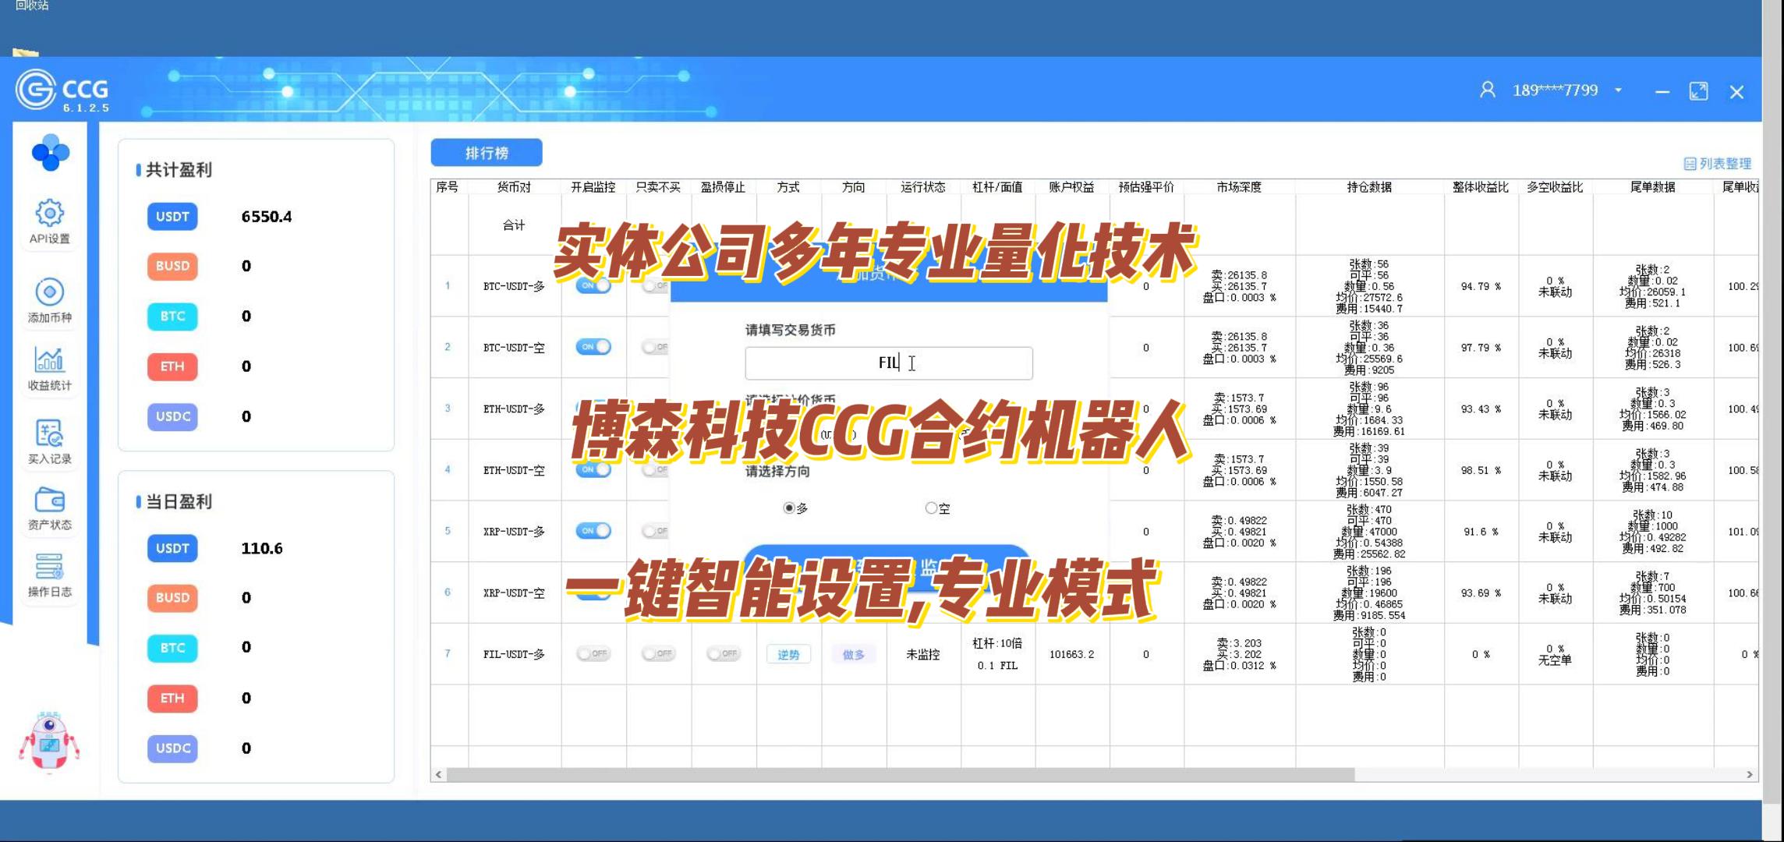Select the XRP-USDT-空 row name
The width and height of the screenshot is (1784, 842).
click(514, 593)
